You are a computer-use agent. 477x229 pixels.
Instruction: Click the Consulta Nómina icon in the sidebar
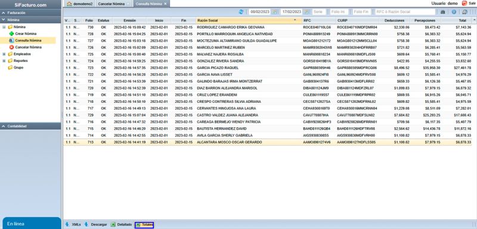[x=11, y=40]
